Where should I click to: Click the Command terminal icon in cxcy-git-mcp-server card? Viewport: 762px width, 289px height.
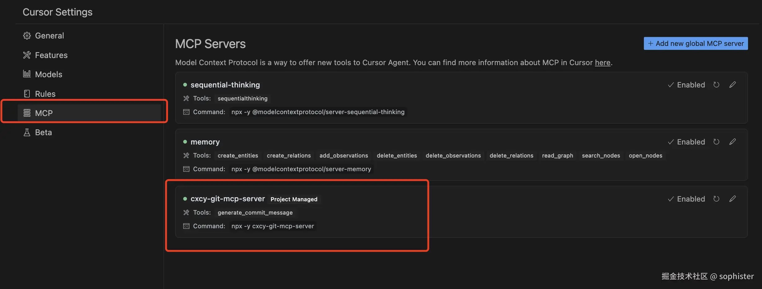point(186,226)
